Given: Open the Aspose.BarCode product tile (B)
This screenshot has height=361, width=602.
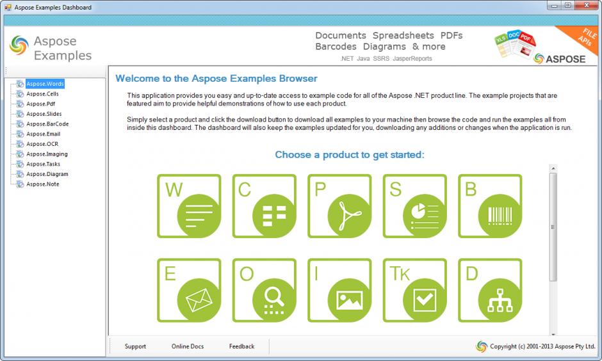Looking at the screenshot, I should (x=490, y=206).
